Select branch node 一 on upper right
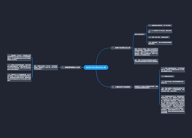Viewport: 192px width, 138px height. pos(121,48)
